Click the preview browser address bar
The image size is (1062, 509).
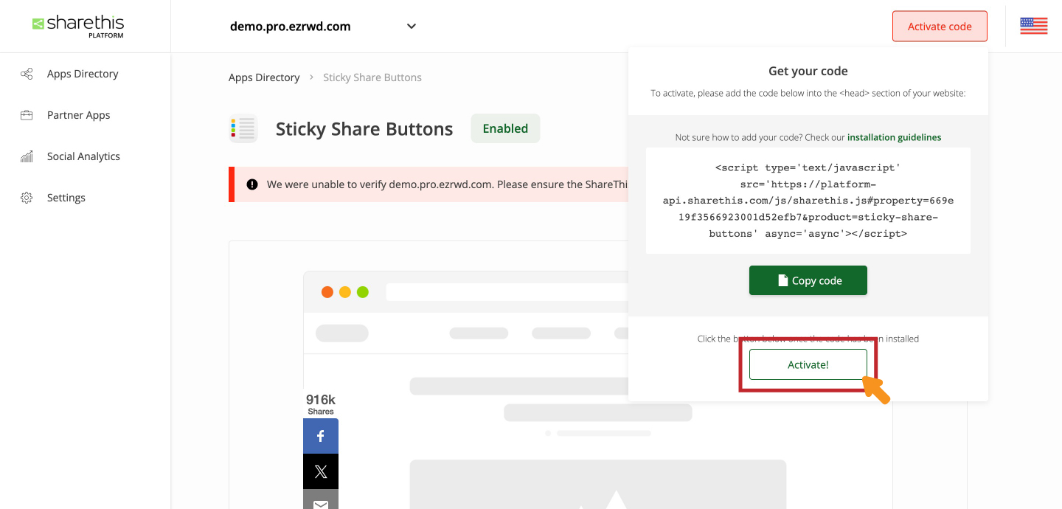(507, 292)
